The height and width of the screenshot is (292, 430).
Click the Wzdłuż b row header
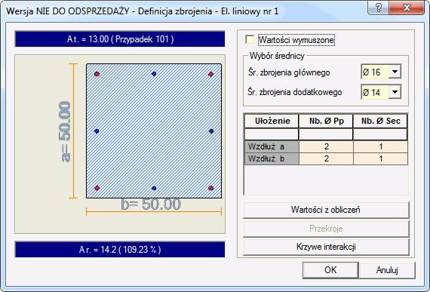pos(272,158)
